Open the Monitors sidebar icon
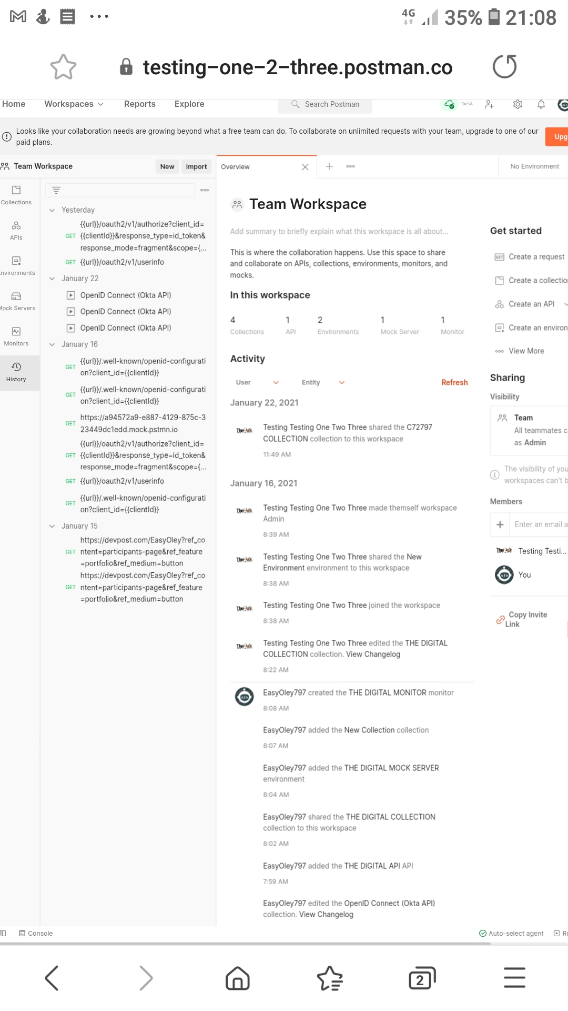 (x=16, y=336)
